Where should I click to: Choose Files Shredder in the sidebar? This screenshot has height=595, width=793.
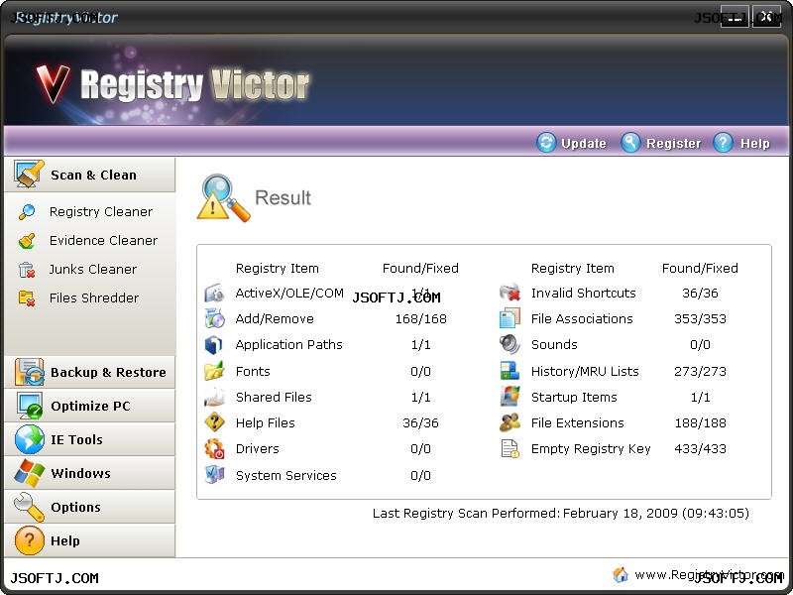(93, 298)
